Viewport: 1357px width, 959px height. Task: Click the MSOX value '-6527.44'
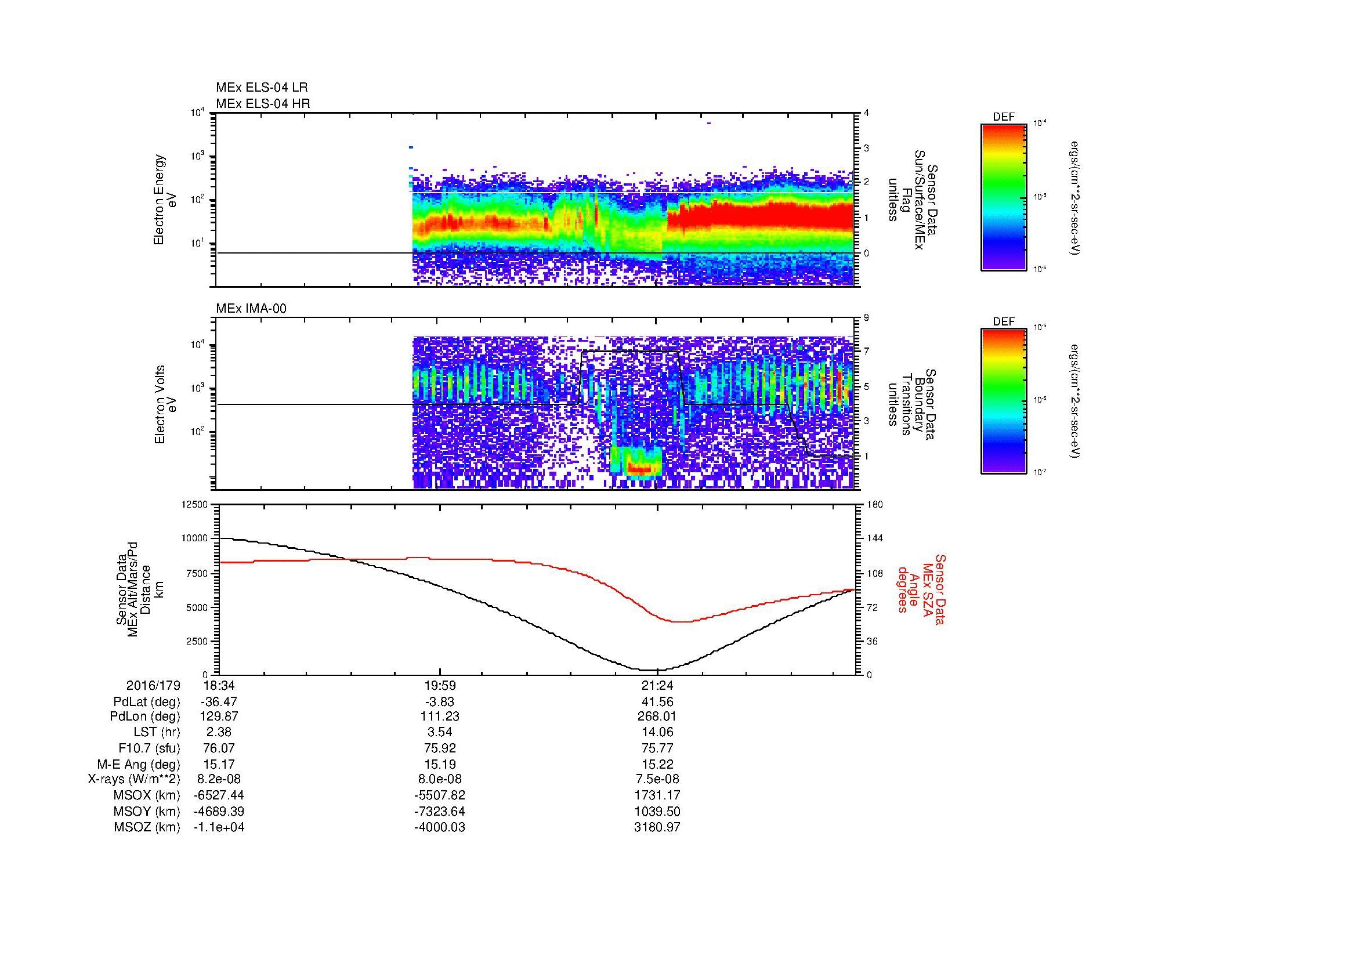219,796
